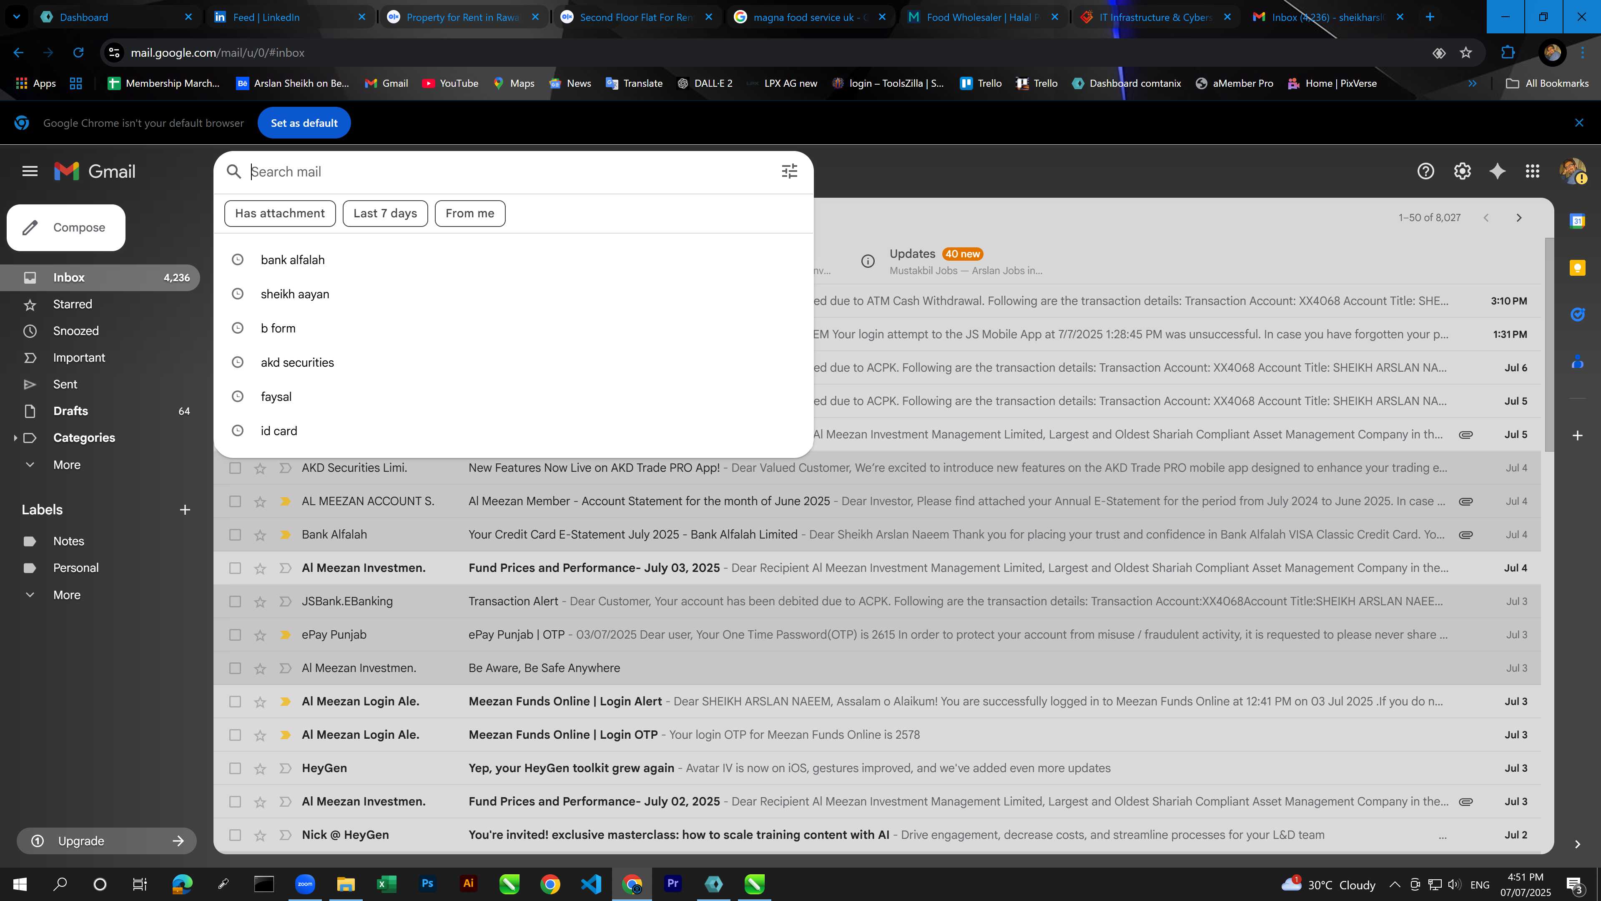Apply the From me search chip
The height and width of the screenshot is (901, 1601).
pos(470,213)
